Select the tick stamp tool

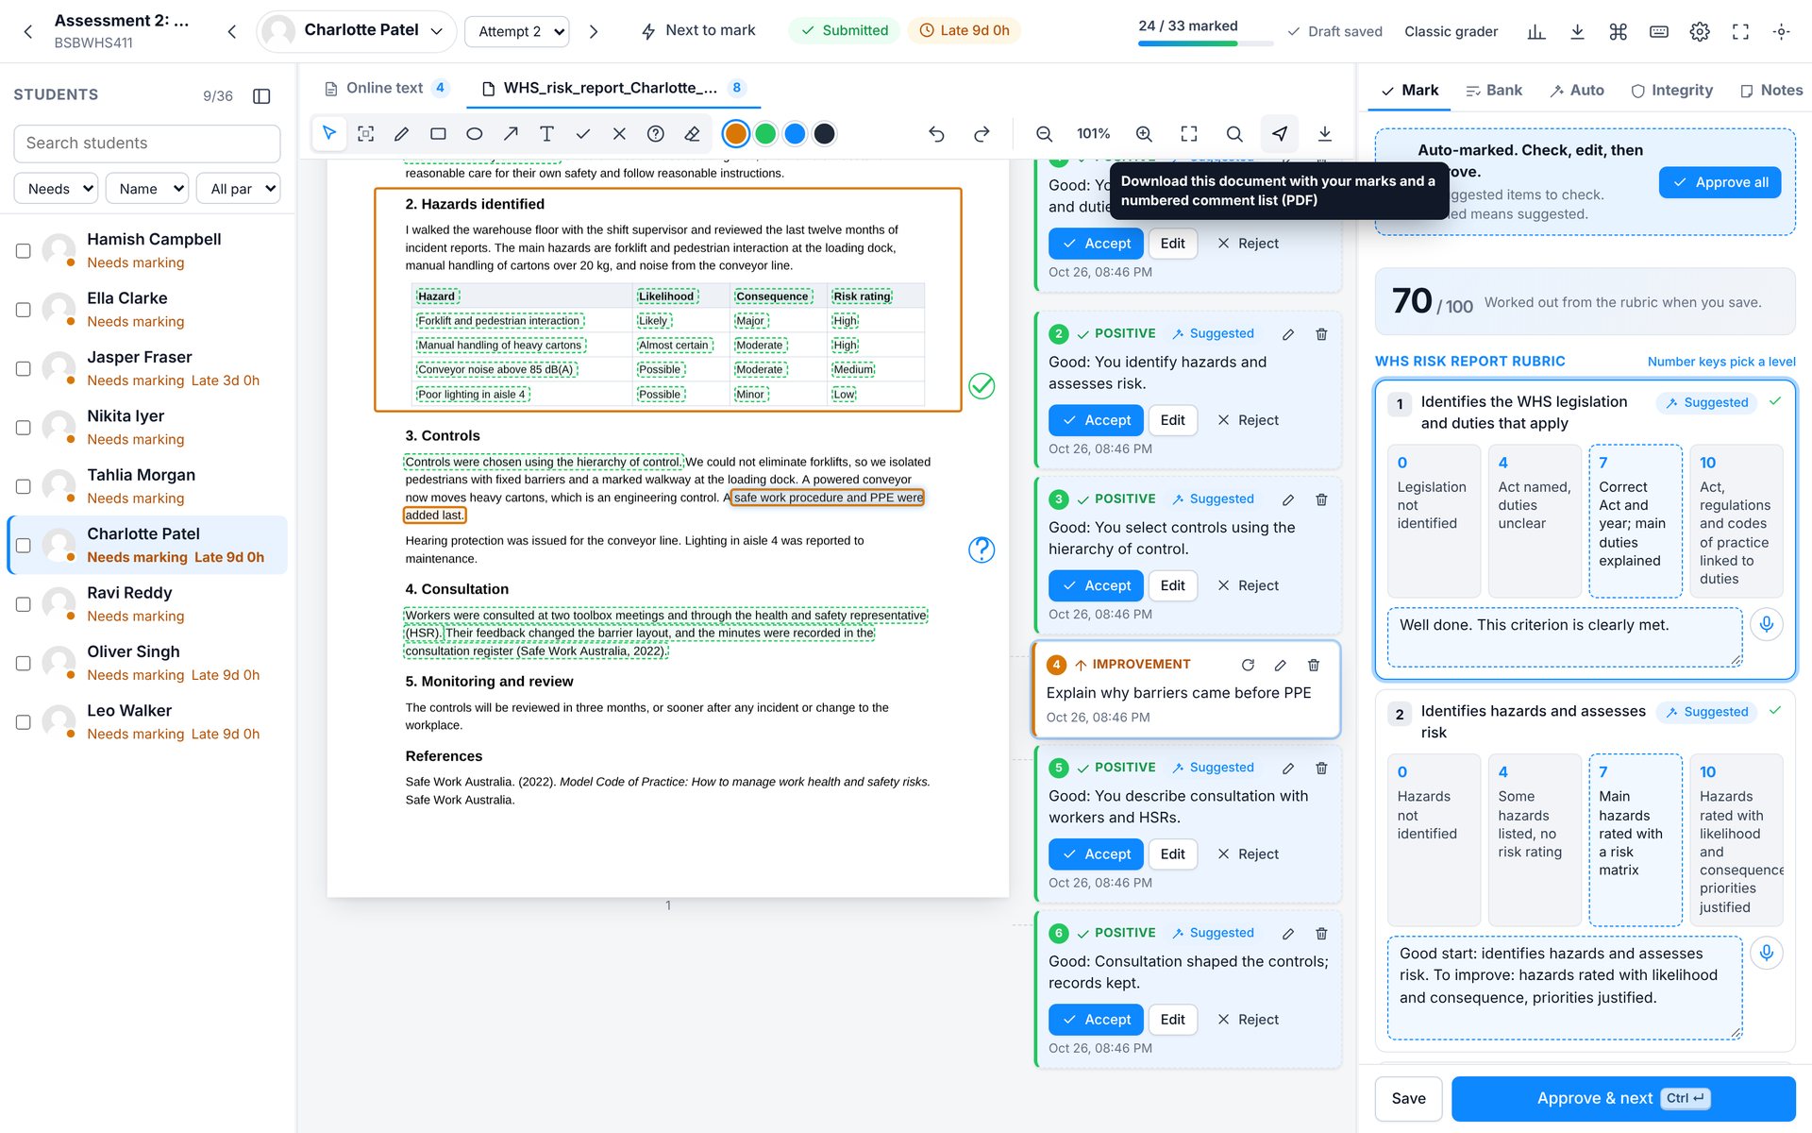pyautogui.click(x=583, y=134)
